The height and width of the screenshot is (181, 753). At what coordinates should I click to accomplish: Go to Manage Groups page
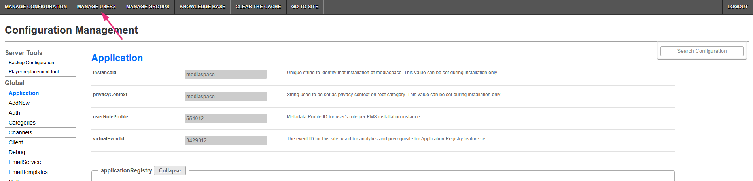148,7
